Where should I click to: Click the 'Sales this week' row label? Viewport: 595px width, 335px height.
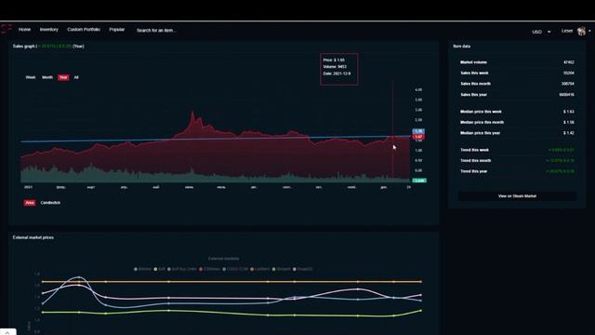coord(474,73)
